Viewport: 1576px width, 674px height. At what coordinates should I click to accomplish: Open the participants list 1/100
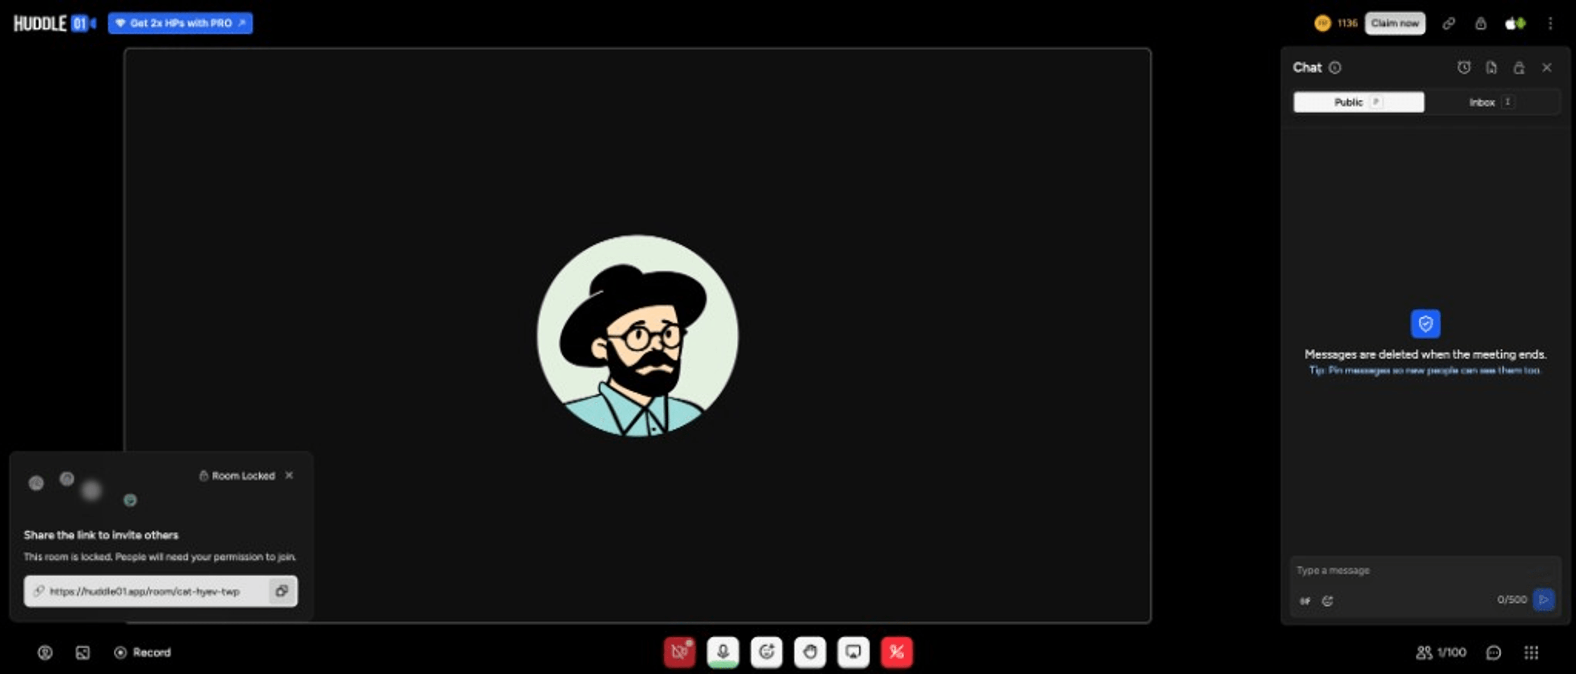[x=1441, y=653]
